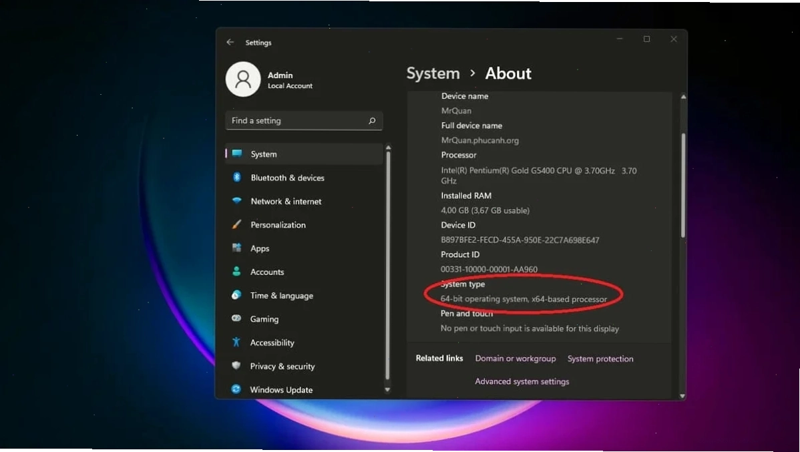Click the 4,00 GB installed RAM value
The height and width of the screenshot is (452, 800).
click(485, 211)
